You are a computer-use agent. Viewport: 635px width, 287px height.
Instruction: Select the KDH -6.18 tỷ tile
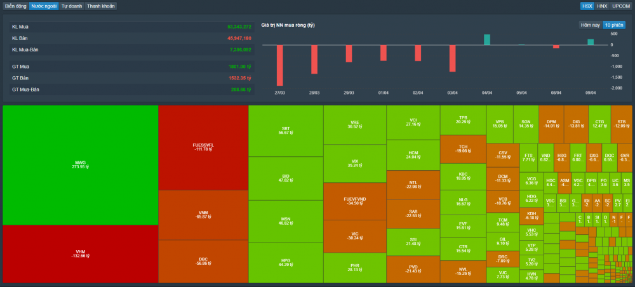pyautogui.click(x=531, y=215)
